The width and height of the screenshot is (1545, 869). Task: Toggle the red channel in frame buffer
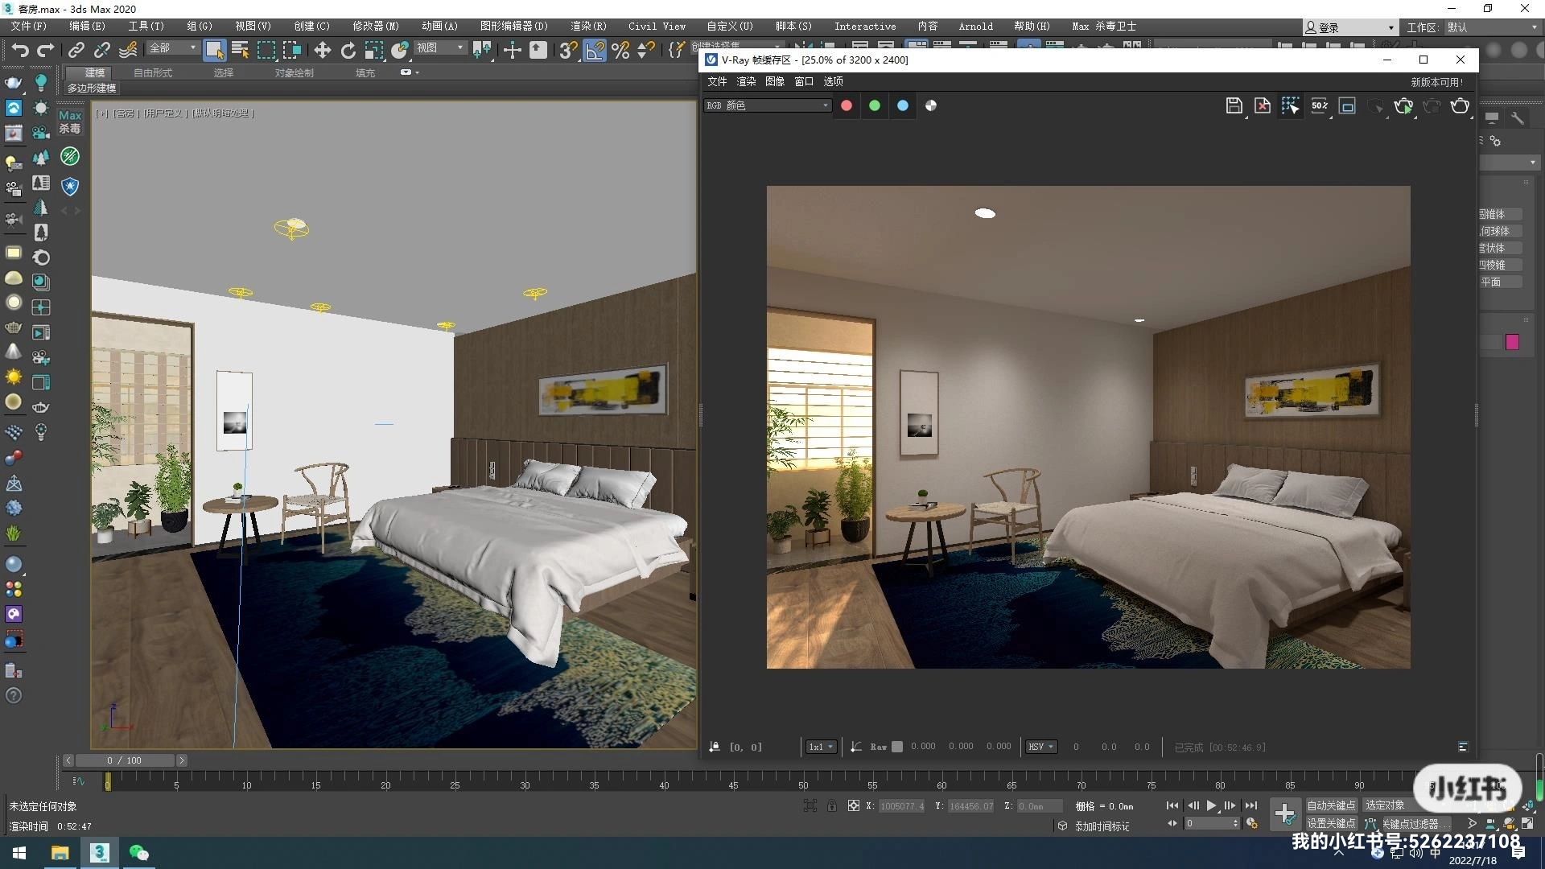pos(847,105)
